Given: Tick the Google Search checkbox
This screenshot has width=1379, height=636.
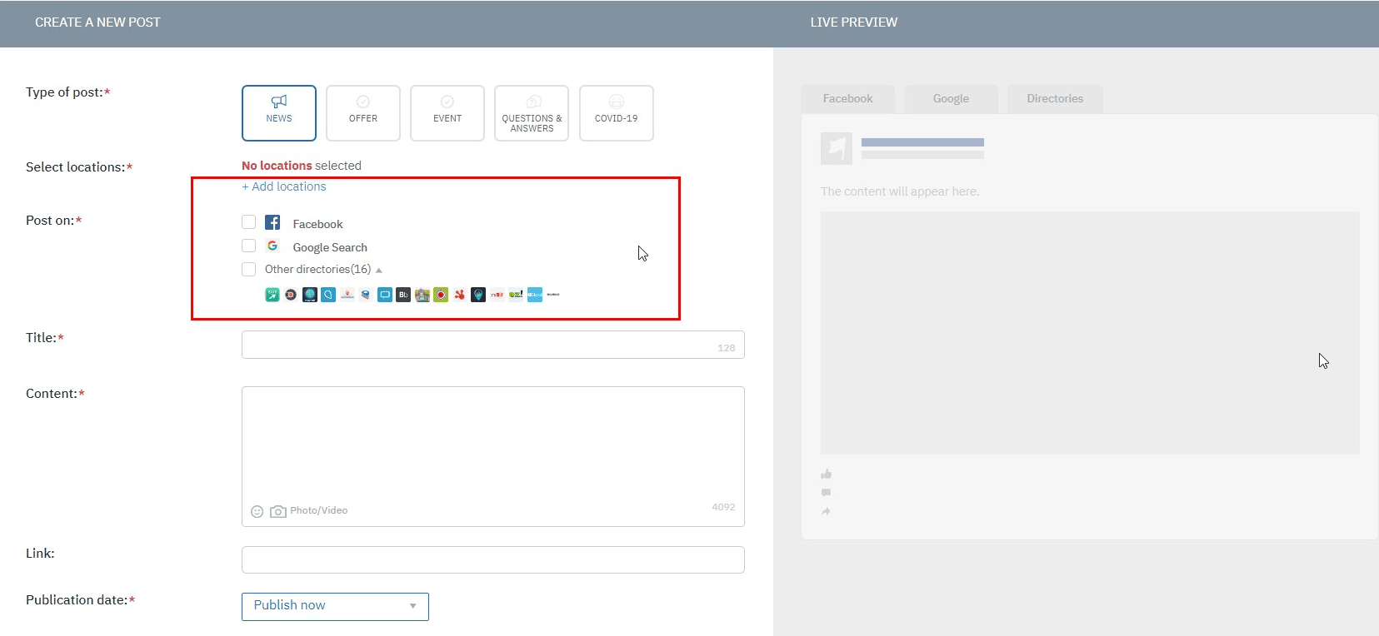Looking at the screenshot, I should [248, 246].
